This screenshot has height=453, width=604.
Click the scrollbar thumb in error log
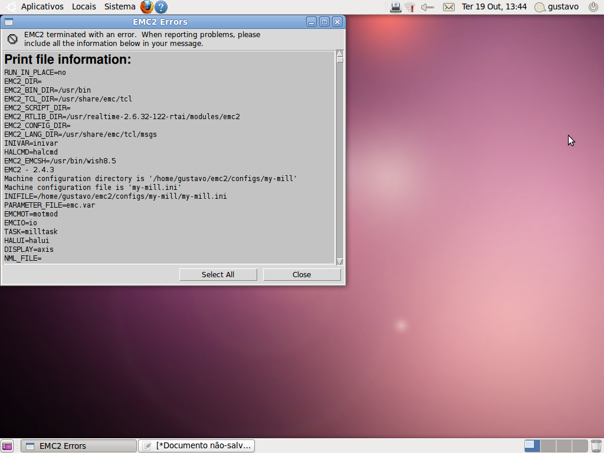click(340, 60)
